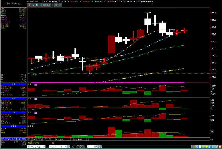Screen dimensions: 222x149
Task: Click the GO button after 保留空間 field
Action: (99, 147)
